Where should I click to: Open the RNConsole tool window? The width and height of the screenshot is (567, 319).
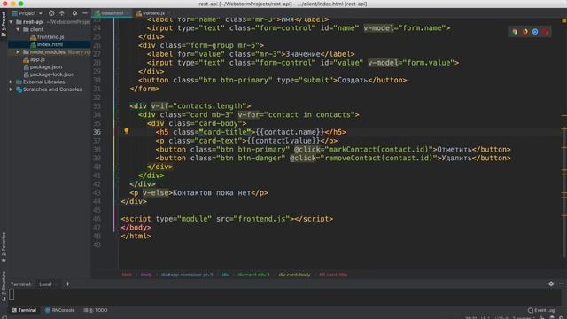(59, 310)
